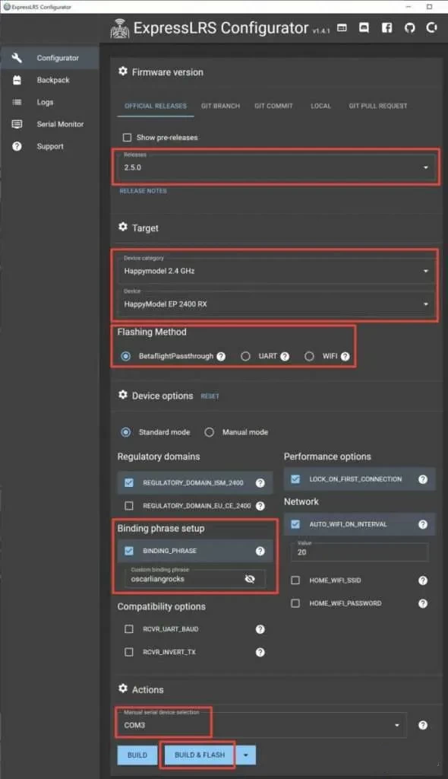This screenshot has width=448, height=779.
Task: Check REGULATORY_DOMAIN_EU_CE_2400
Action: pos(129,506)
